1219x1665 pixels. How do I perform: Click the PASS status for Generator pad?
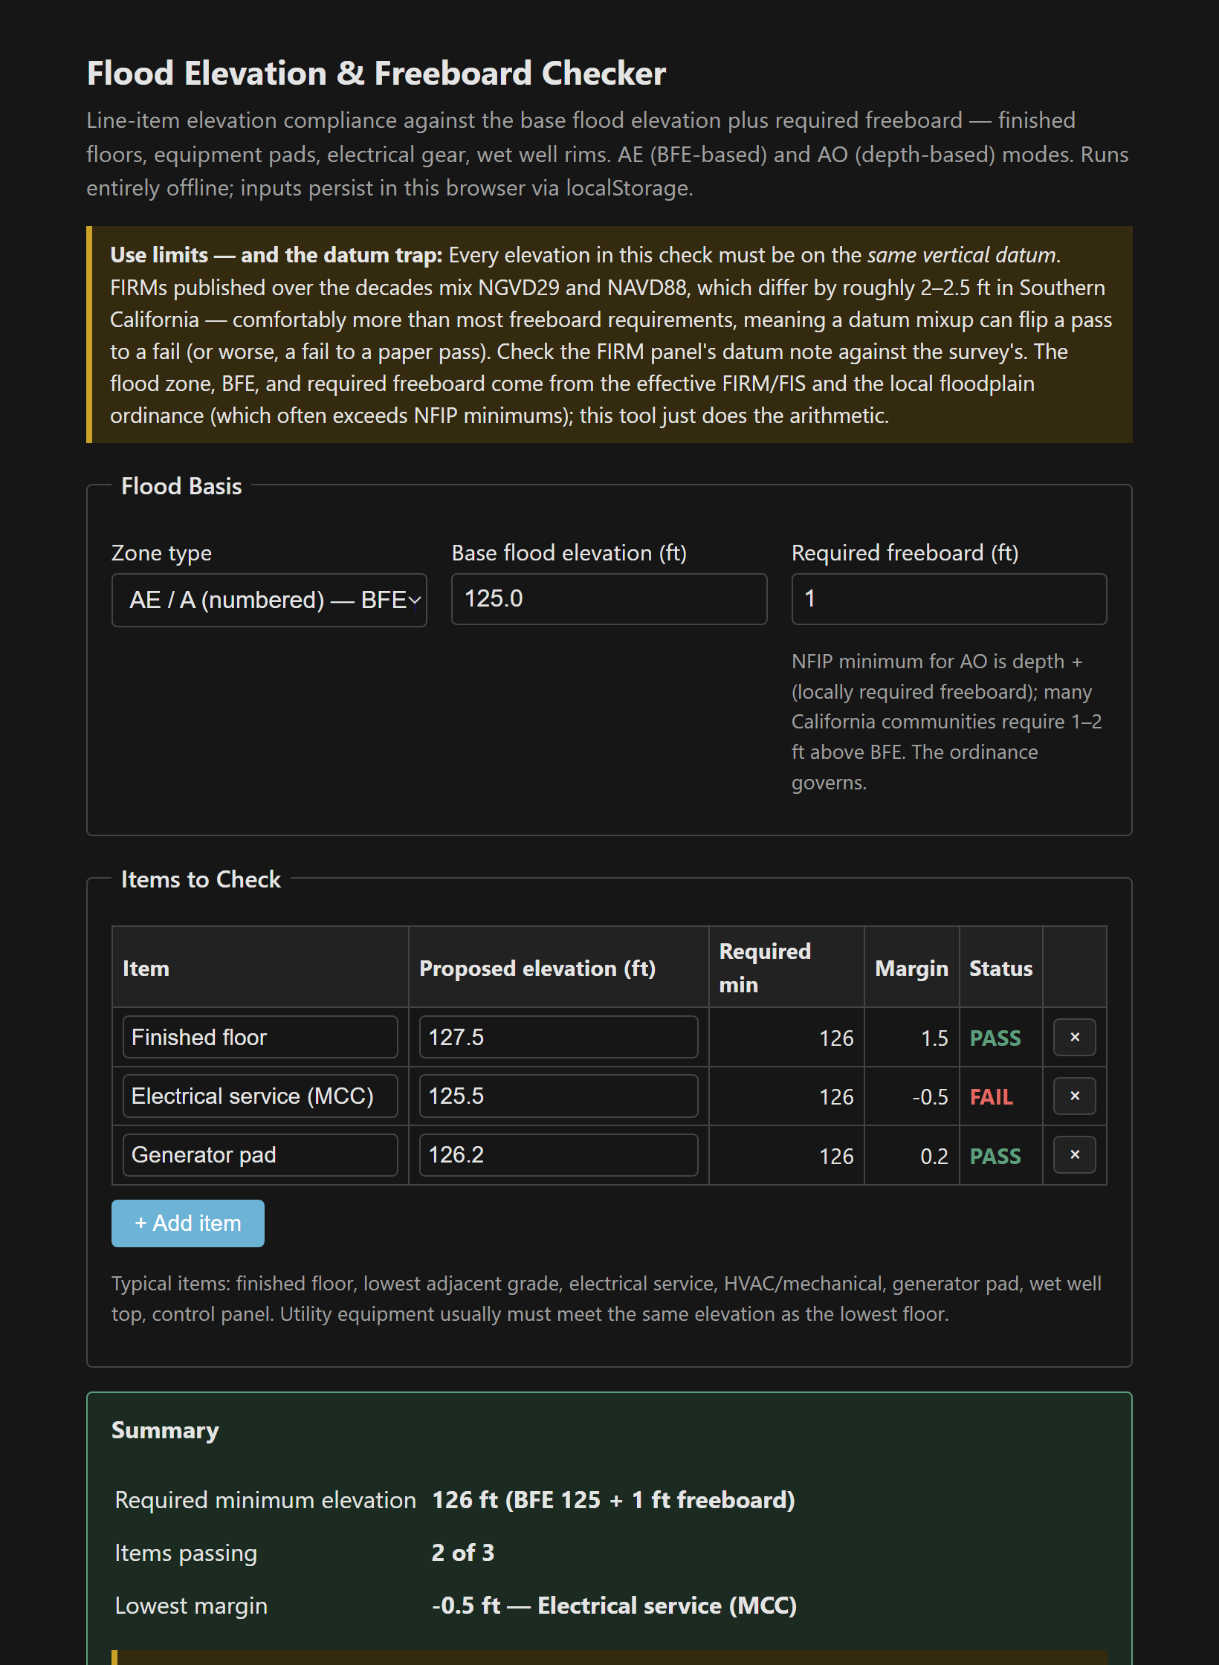click(995, 1156)
